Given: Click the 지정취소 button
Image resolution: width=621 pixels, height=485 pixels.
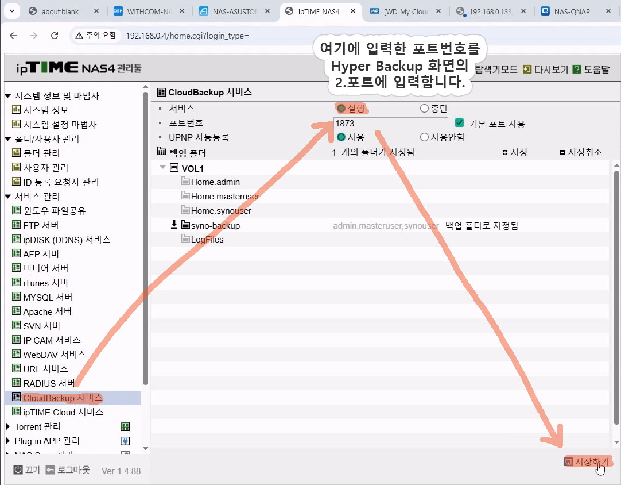Looking at the screenshot, I should pyautogui.click(x=581, y=152).
